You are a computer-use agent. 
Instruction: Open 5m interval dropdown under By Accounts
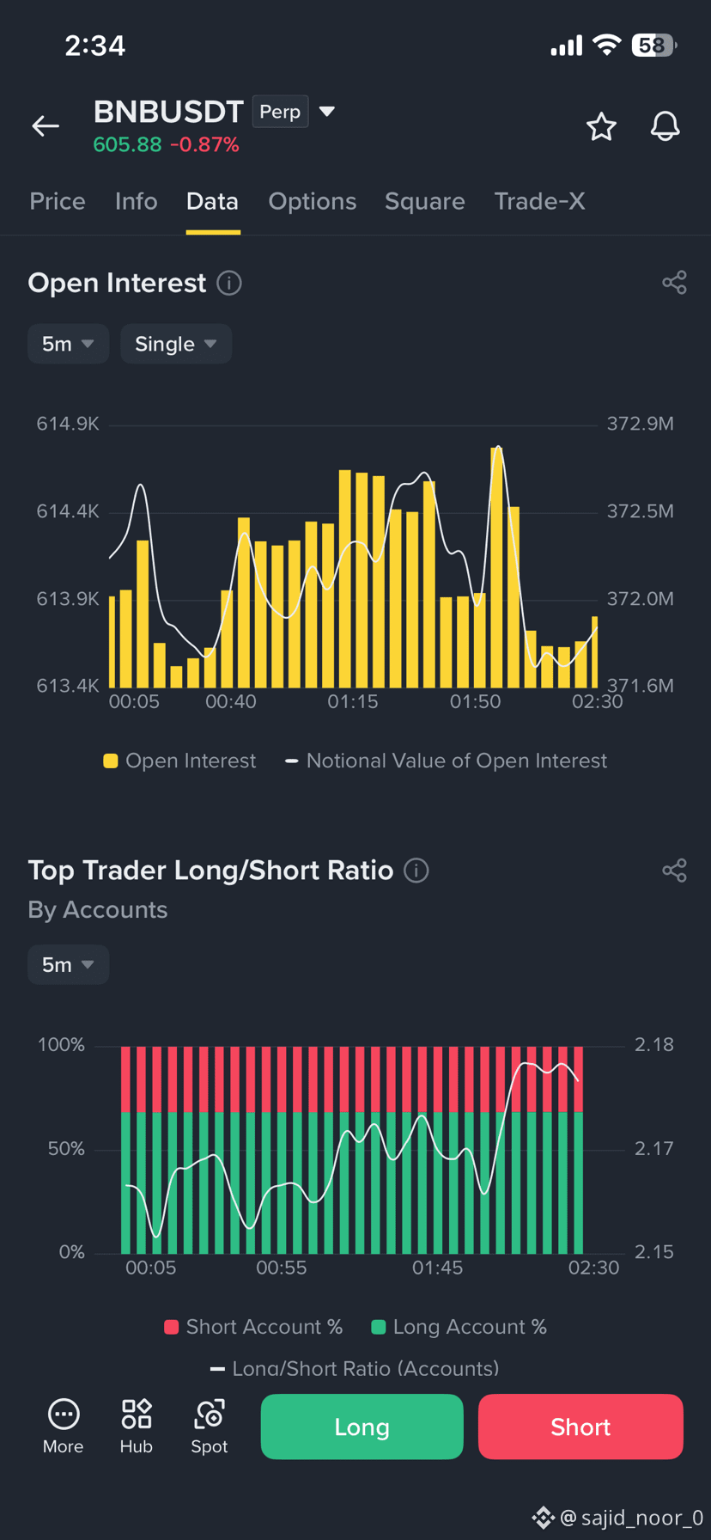coord(68,964)
